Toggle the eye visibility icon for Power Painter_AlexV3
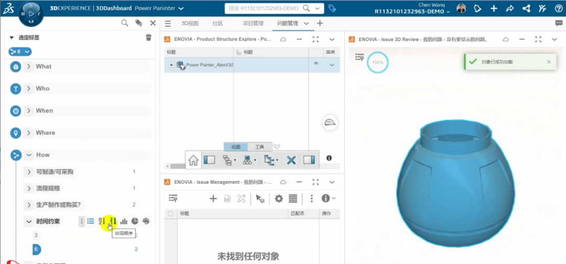 (316, 63)
